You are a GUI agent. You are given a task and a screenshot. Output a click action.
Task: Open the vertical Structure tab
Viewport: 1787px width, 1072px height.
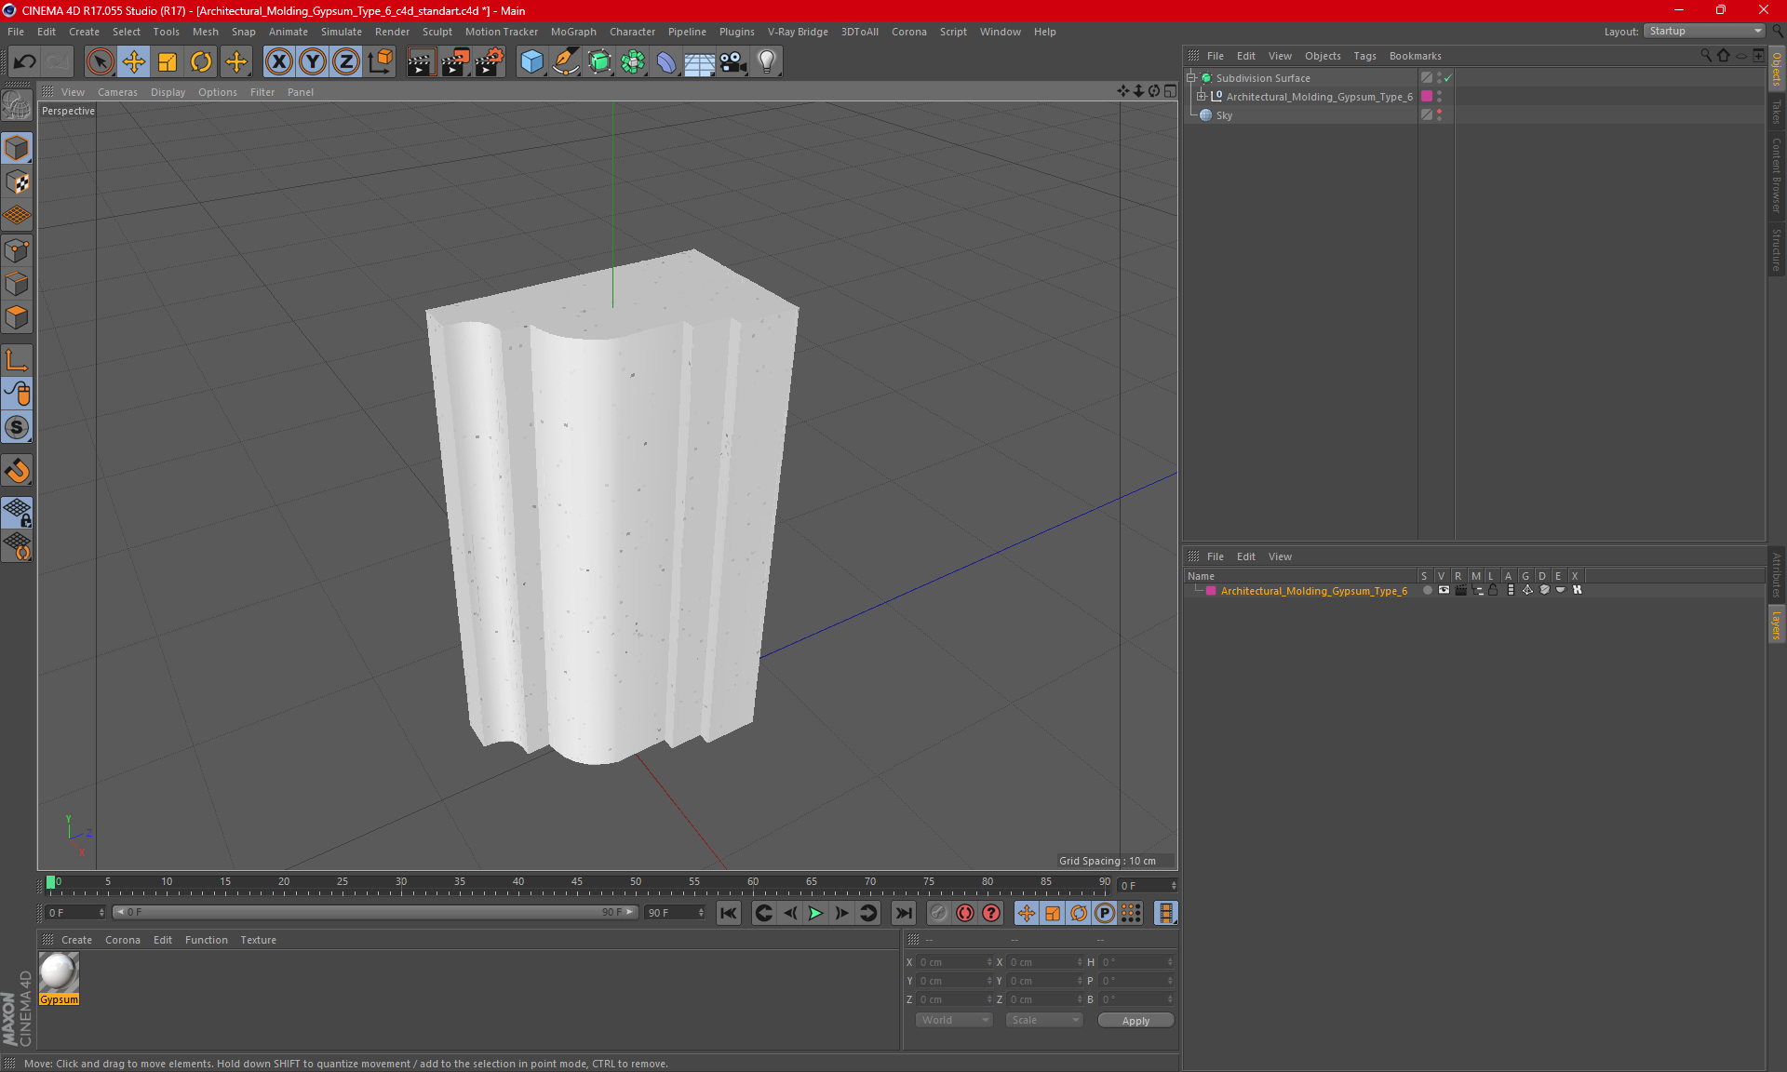pyautogui.click(x=1776, y=249)
